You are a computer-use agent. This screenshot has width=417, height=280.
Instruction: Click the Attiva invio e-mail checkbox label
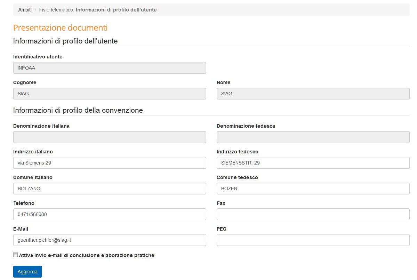pyautogui.click(x=87, y=255)
